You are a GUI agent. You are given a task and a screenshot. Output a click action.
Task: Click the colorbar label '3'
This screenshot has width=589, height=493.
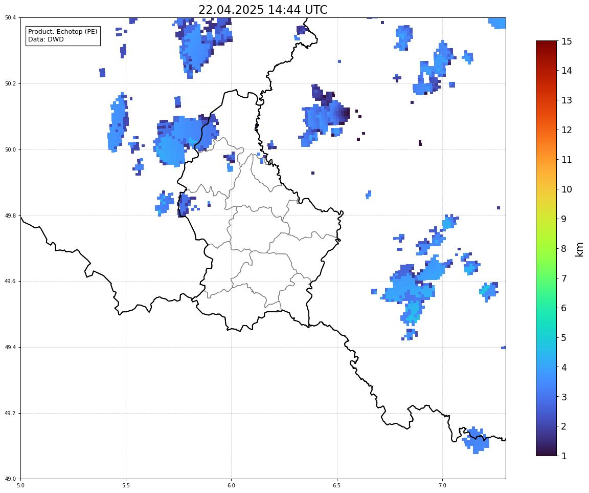564,397
